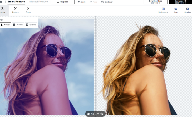Choose the Portrait type option
The image size is (192, 117).
pos(6,25)
